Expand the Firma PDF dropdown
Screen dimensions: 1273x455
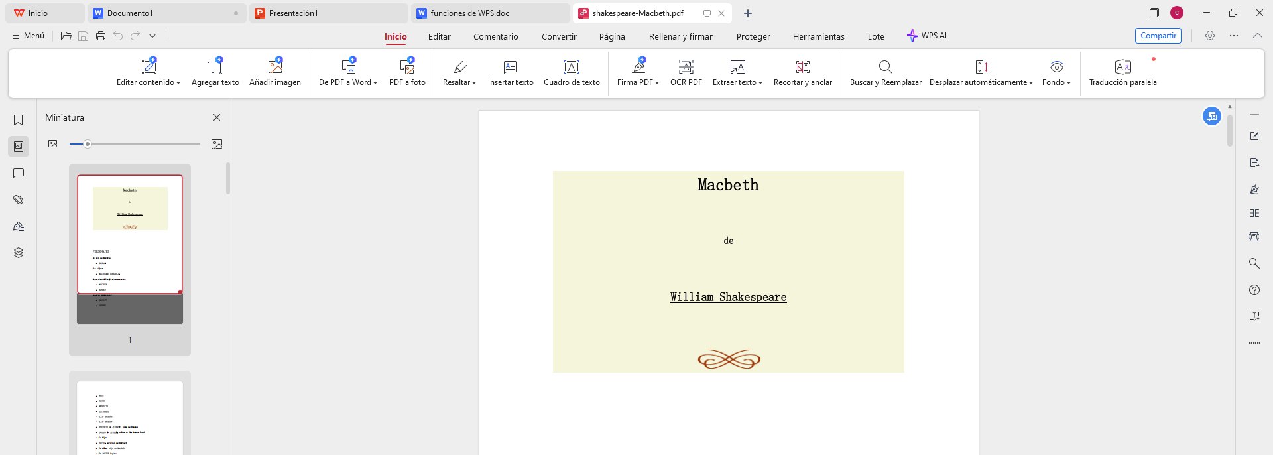(x=657, y=83)
